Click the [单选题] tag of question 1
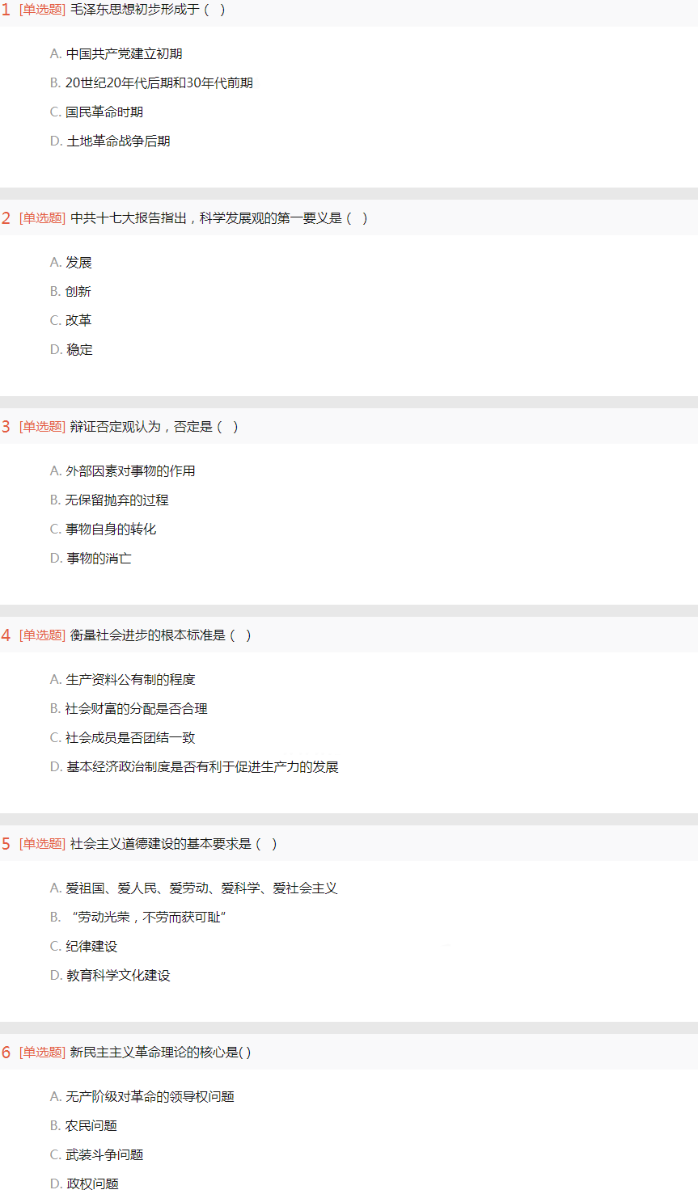 coord(42,10)
